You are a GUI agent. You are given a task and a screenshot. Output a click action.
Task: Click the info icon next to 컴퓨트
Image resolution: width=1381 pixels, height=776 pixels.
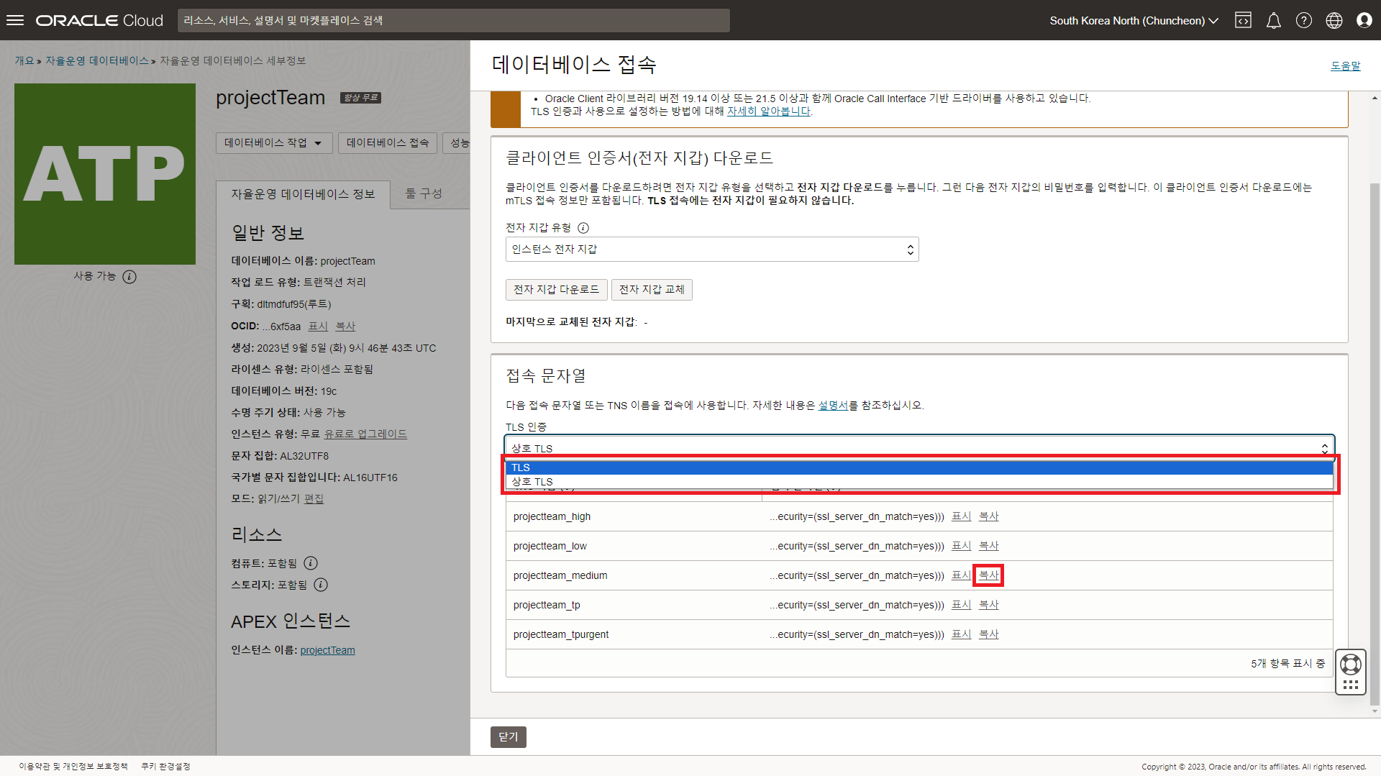click(311, 563)
